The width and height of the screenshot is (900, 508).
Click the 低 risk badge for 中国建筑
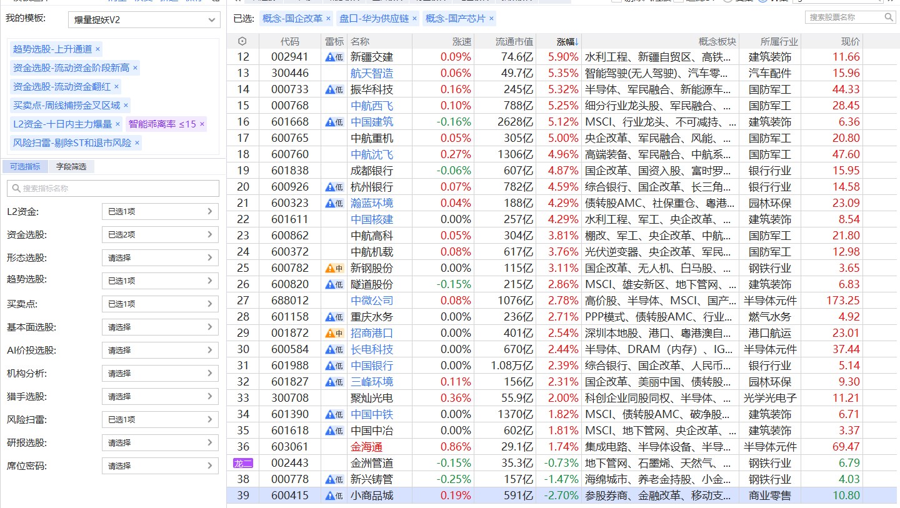pyautogui.click(x=334, y=122)
